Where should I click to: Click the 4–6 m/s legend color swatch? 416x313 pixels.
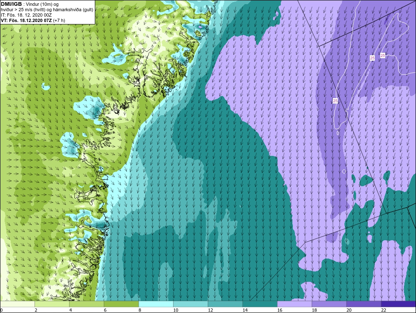pos(87,304)
